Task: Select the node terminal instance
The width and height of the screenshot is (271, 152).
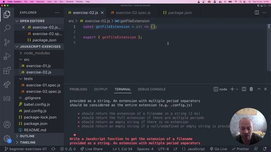Action: point(220,89)
